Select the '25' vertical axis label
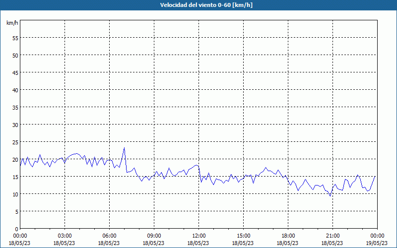This screenshot has width=397, height=248. [15, 142]
